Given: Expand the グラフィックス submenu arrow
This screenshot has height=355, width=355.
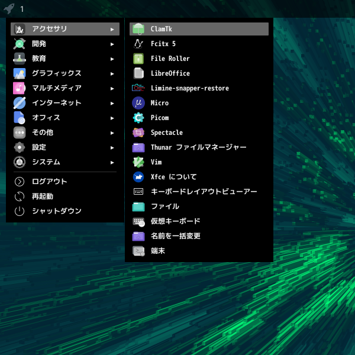Looking at the screenshot, I should [112, 73].
